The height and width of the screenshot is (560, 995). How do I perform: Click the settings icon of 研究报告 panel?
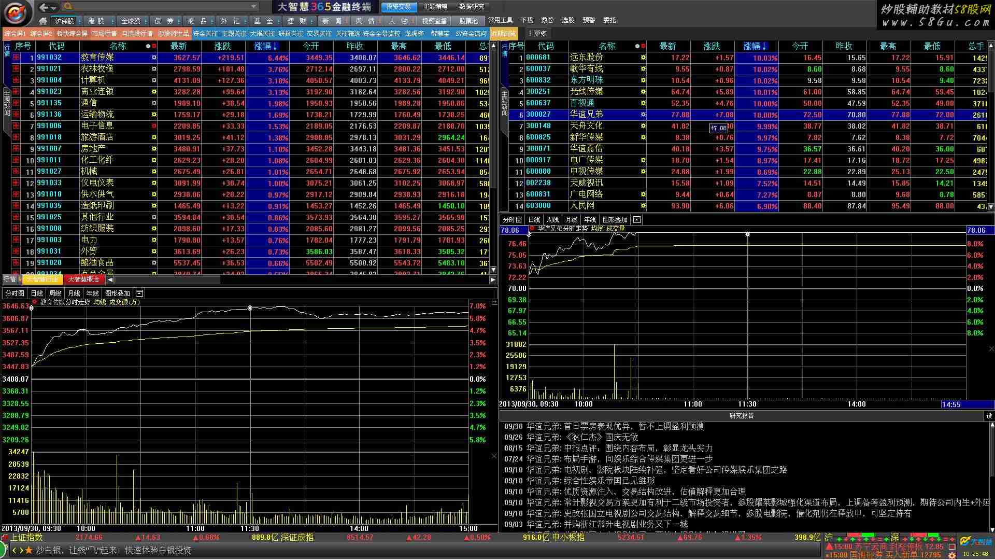click(x=989, y=416)
